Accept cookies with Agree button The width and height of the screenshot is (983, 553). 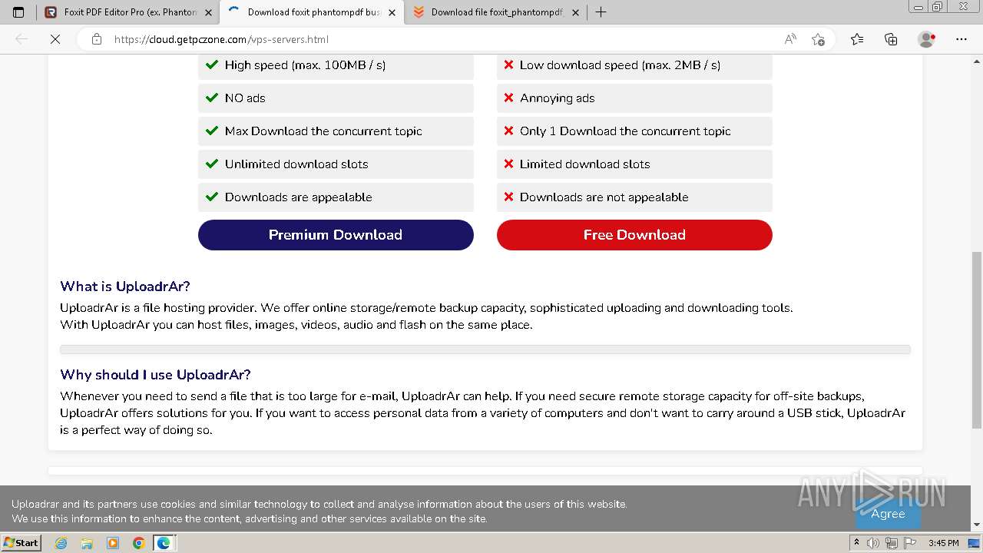click(x=888, y=513)
